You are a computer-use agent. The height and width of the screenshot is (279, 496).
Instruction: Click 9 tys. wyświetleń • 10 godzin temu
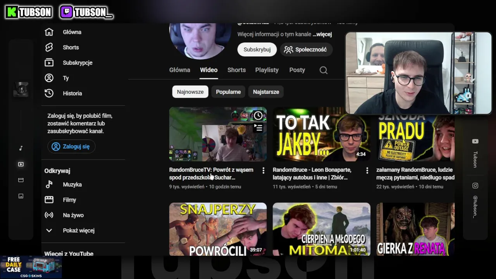coord(205,187)
